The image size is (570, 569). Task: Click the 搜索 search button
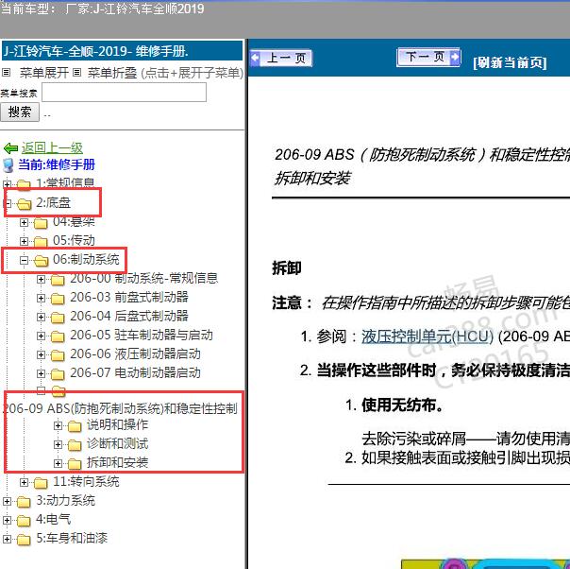(20, 112)
